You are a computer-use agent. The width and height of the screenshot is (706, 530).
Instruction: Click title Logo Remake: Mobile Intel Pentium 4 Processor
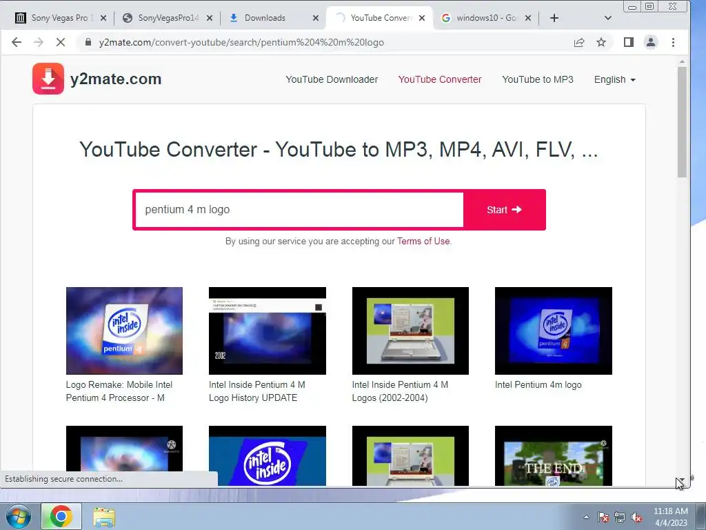pos(119,391)
